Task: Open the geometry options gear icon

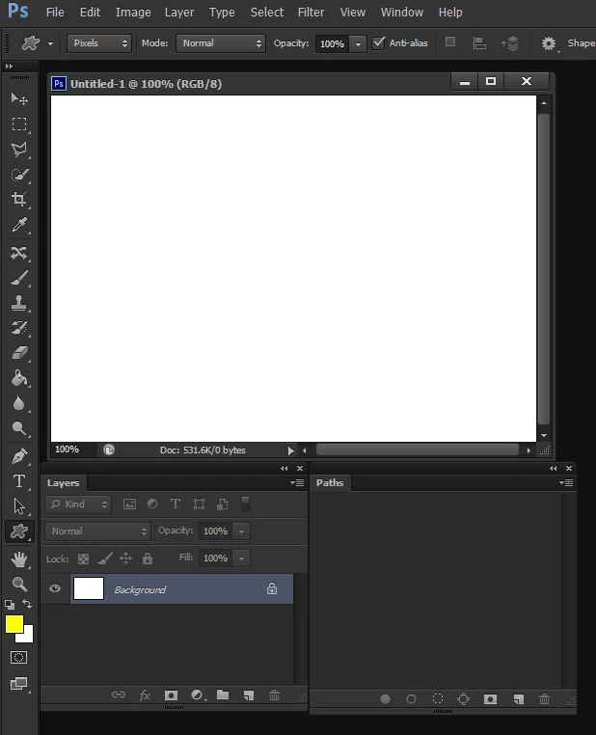Action: (549, 43)
